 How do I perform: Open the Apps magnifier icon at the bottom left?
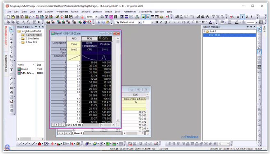7,147
